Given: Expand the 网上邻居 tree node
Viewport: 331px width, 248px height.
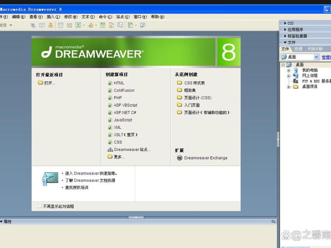Looking at the screenshot, I should [x=288, y=76].
